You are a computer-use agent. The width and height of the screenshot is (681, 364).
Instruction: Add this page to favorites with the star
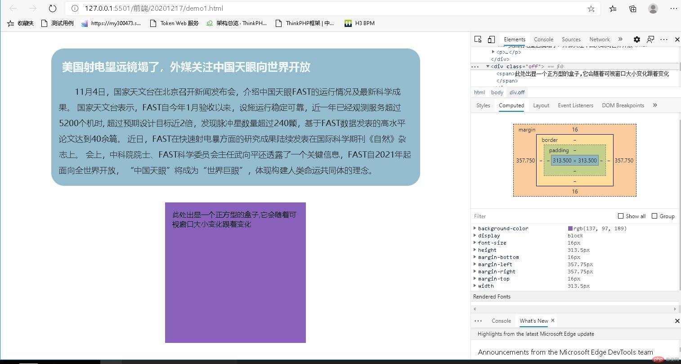point(591,9)
